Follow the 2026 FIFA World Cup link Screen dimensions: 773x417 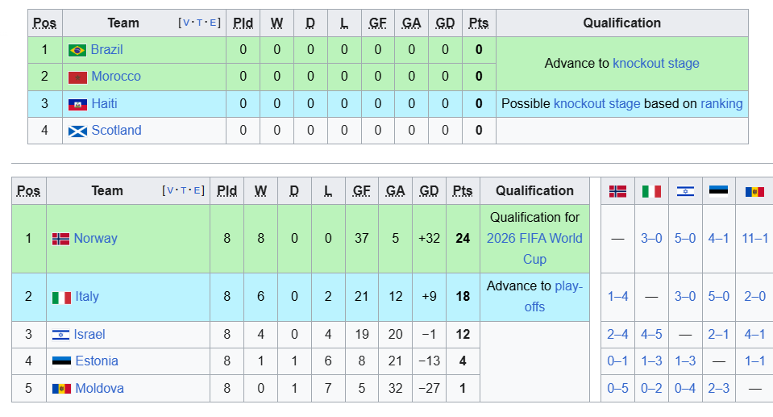pos(534,248)
